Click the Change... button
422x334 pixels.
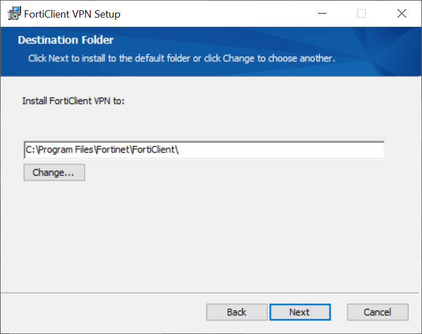54,173
